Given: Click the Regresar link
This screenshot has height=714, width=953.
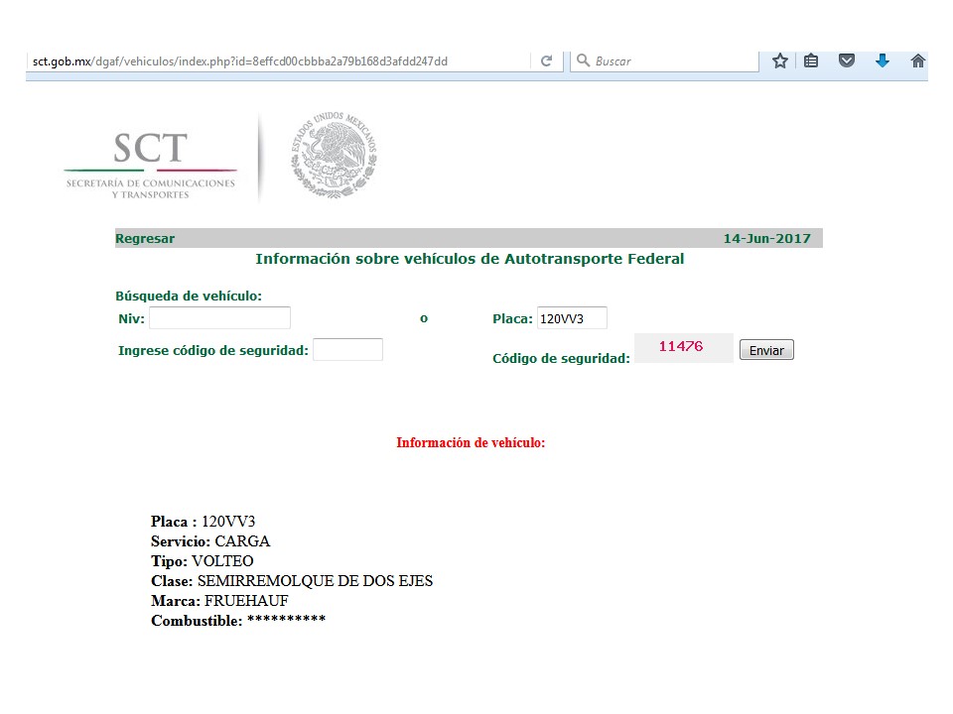Looking at the screenshot, I should pos(145,239).
